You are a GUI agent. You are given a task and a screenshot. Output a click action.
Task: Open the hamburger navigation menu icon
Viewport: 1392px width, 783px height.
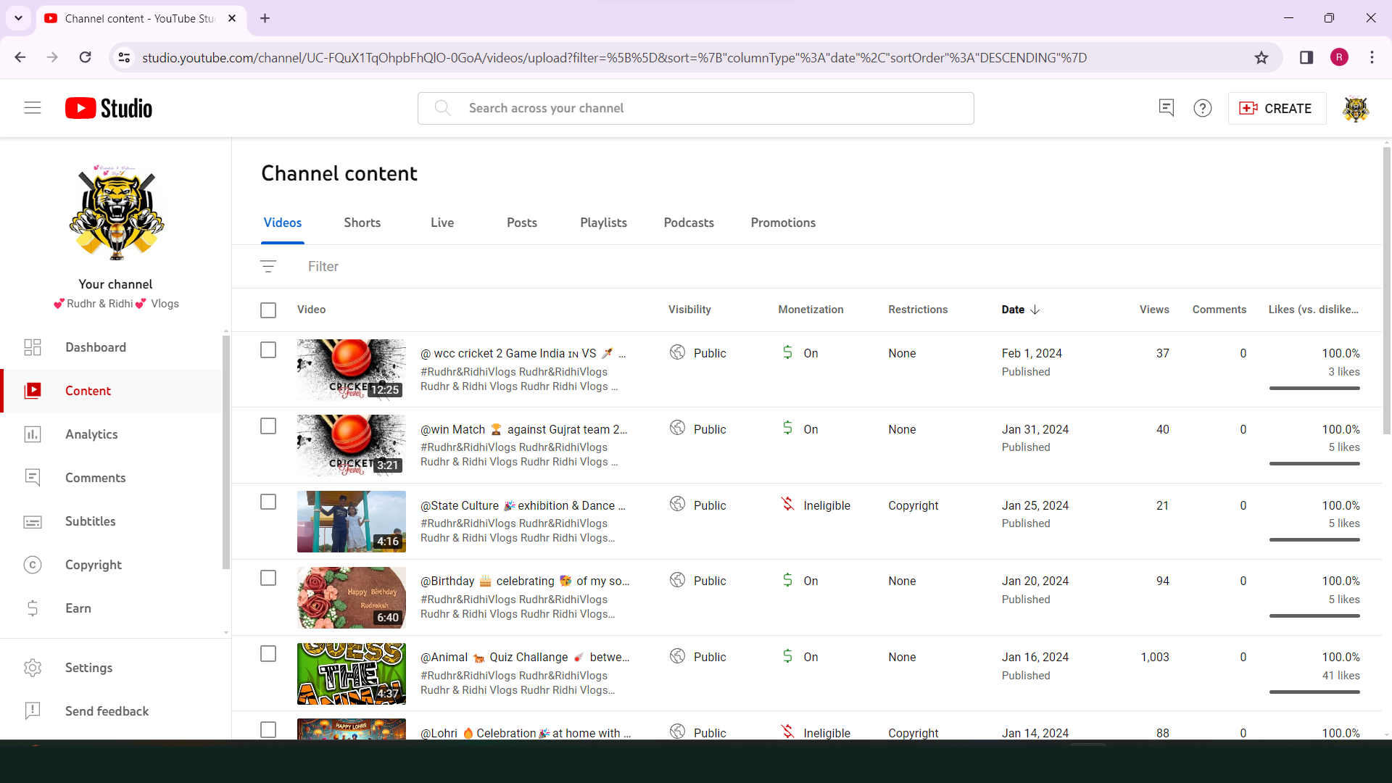point(33,108)
